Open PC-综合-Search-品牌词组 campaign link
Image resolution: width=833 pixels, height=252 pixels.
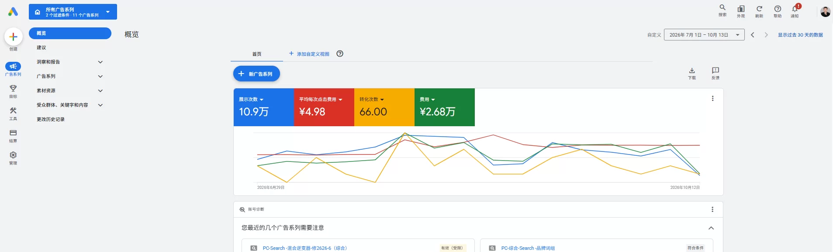528,248
